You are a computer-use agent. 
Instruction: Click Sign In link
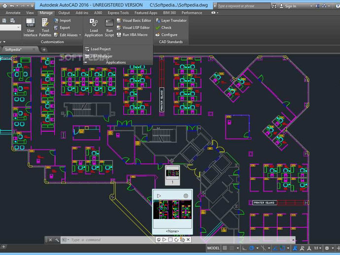pos(291,6)
